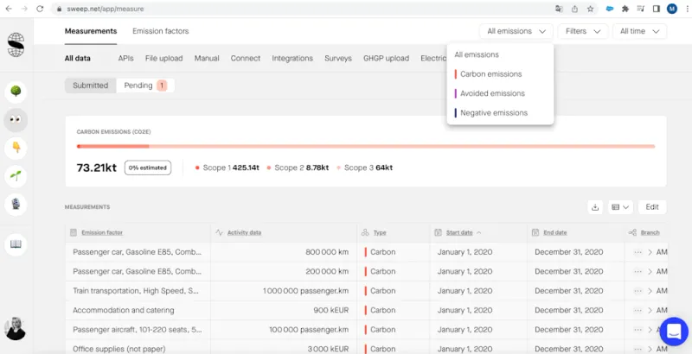Open the chat support bubble

tap(672, 331)
